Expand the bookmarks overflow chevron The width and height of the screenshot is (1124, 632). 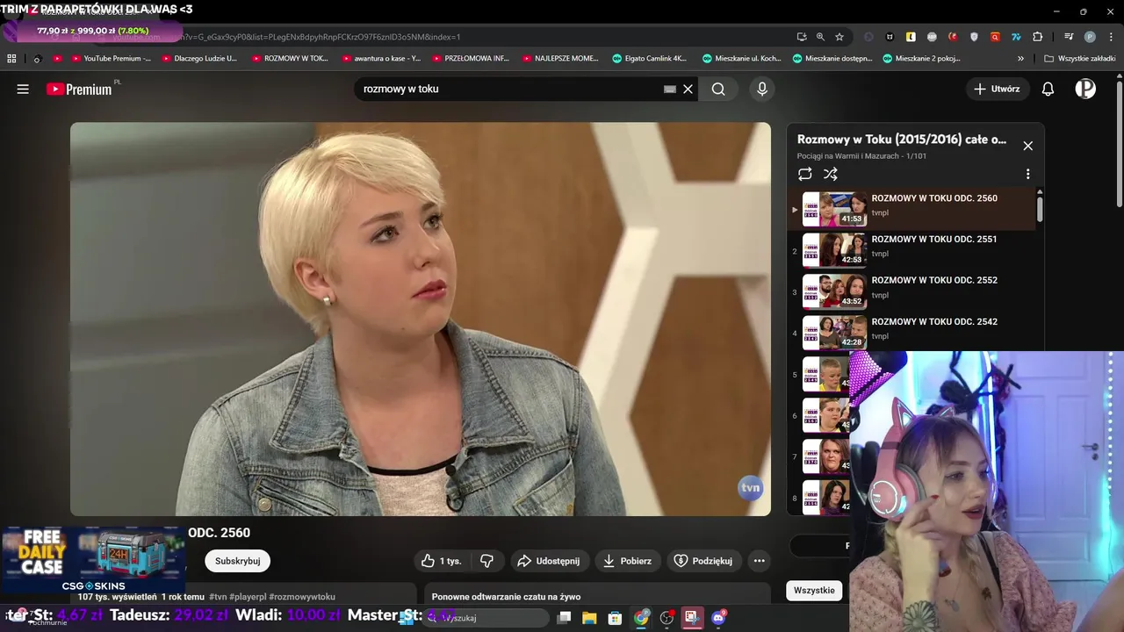1020,59
